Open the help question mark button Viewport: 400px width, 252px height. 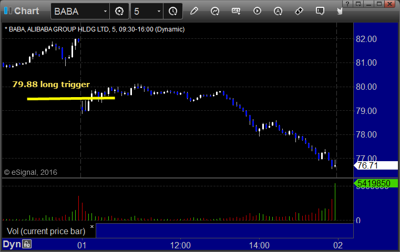[x=347, y=4]
